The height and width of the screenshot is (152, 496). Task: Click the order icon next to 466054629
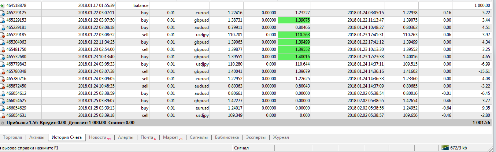point(2,108)
